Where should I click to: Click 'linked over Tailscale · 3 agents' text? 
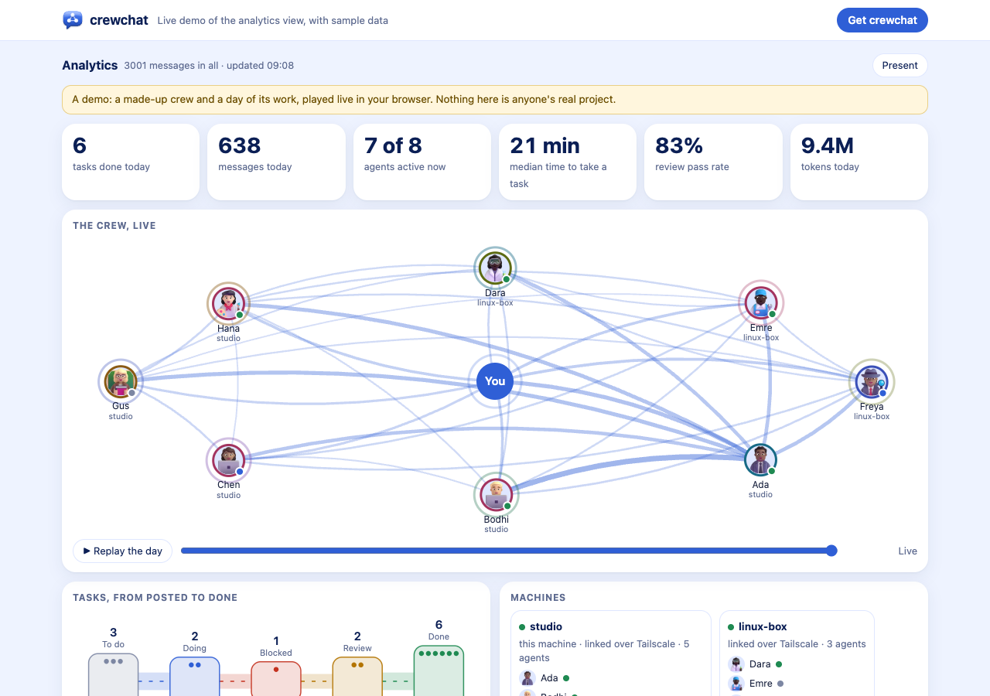[x=797, y=643]
